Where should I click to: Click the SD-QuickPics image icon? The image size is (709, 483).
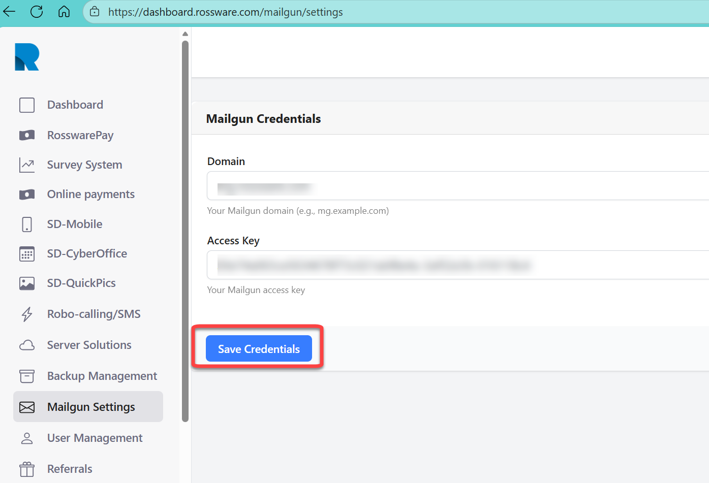tap(27, 283)
